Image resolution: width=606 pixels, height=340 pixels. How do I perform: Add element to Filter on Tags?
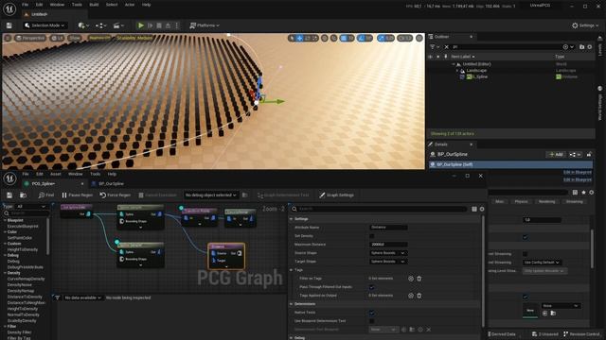pyautogui.click(x=411, y=279)
